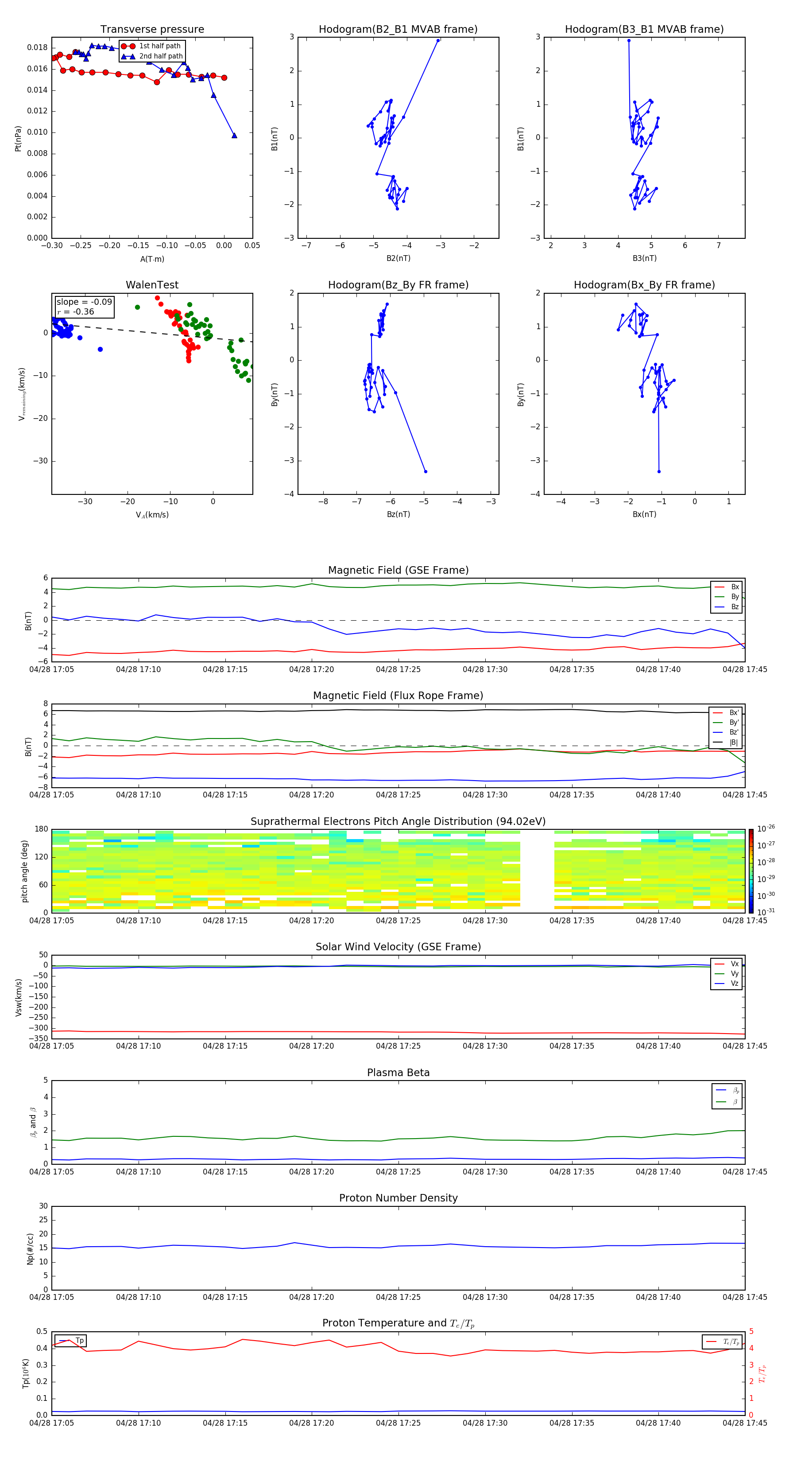Image resolution: width=797 pixels, height=1462 pixels.
Task: Select "Bx'" in the Flux Rope legend
Action: tap(726, 713)
